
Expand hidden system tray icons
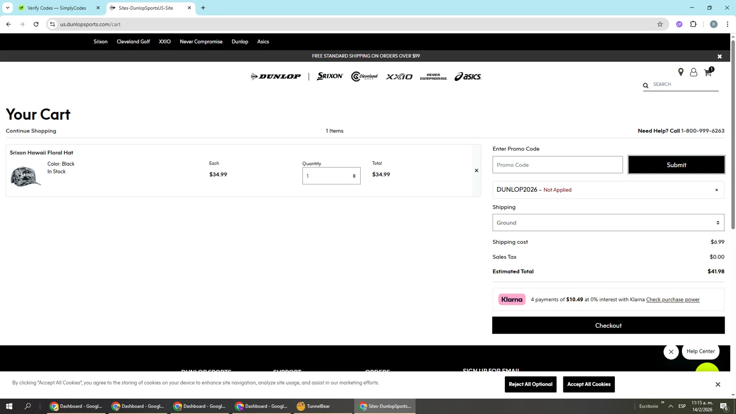pyautogui.click(x=671, y=406)
